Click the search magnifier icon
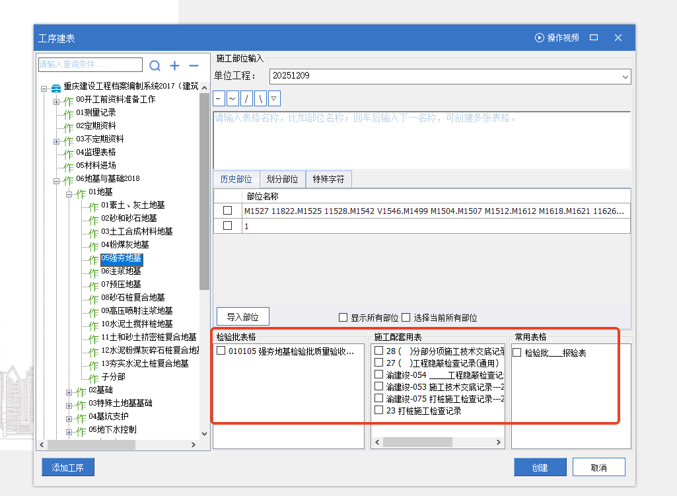Image resolution: width=677 pixels, height=496 pixels. [155, 65]
